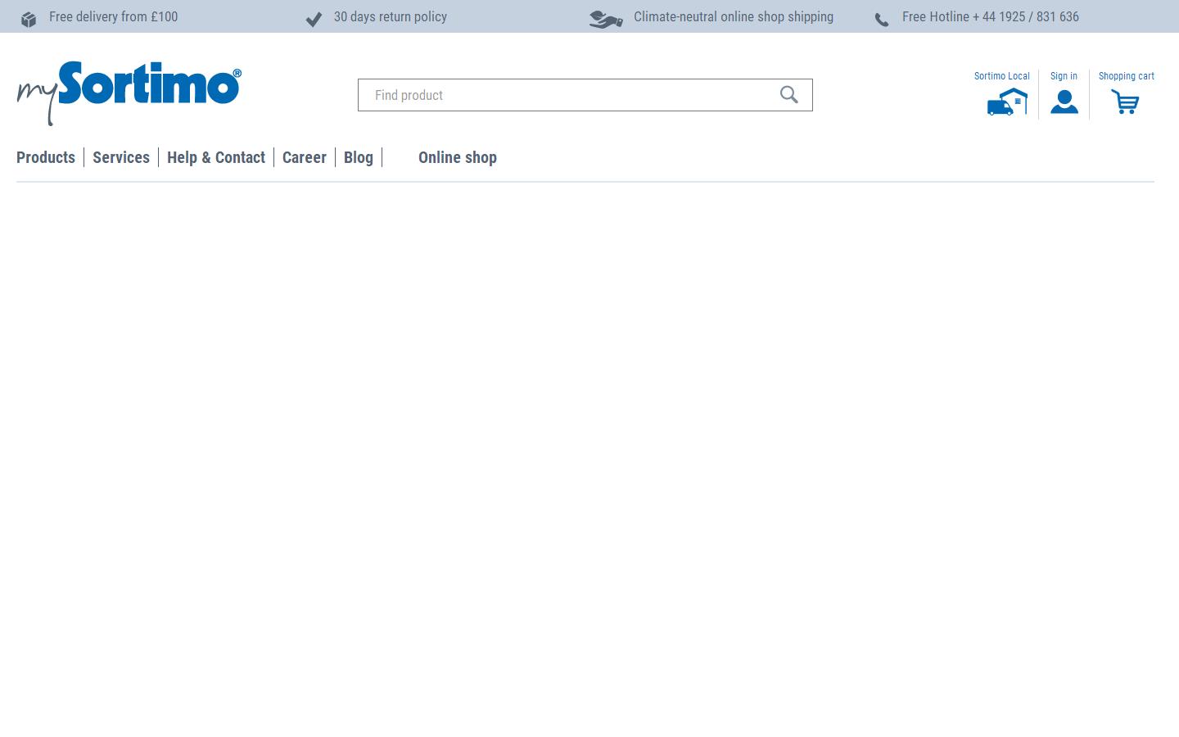Click the mySortimo logo
The width and height of the screenshot is (1179, 737).
[x=129, y=92]
